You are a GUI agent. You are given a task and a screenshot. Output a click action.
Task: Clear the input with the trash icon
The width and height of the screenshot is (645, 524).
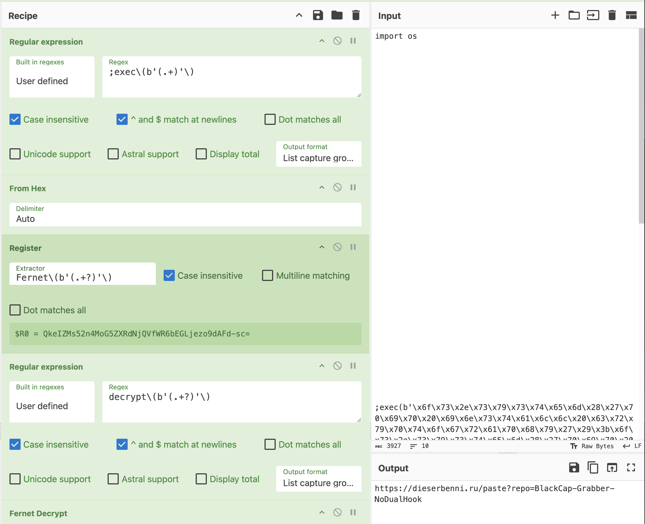pos(612,15)
